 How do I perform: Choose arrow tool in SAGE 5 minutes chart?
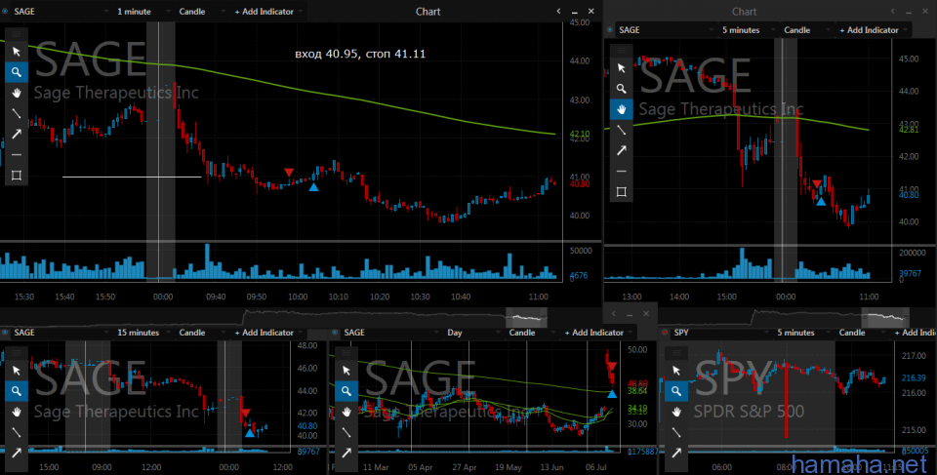pyautogui.click(x=622, y=150)
